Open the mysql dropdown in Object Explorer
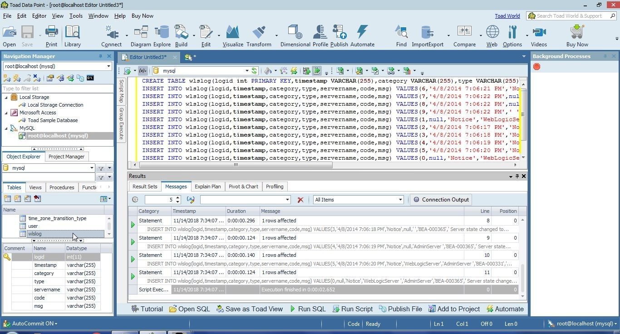Viewport: 620px width, 334px height. [x=92, y=168]
